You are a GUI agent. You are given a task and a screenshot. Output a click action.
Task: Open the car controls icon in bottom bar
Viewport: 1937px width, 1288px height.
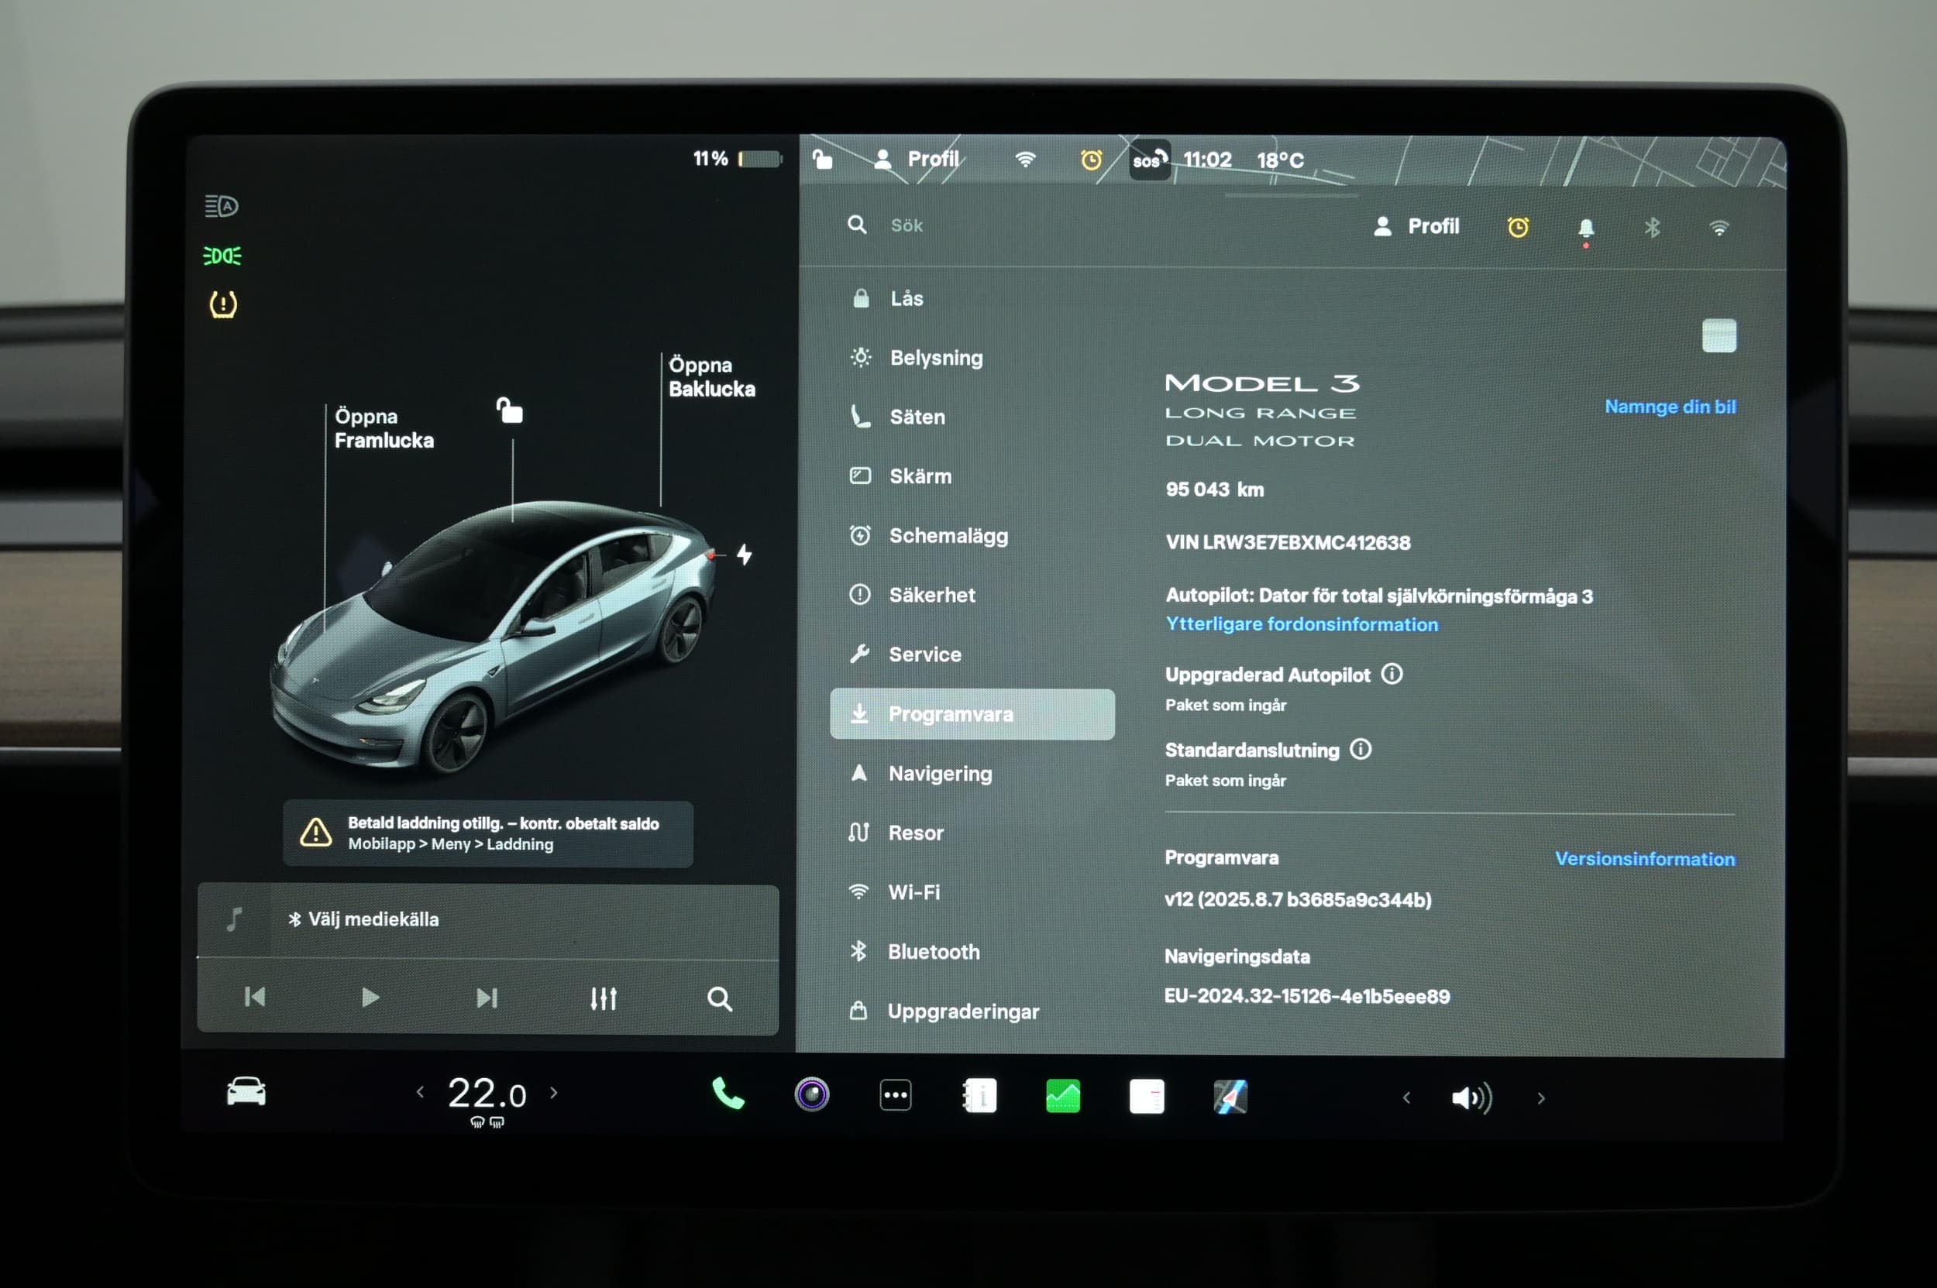[x=246, y=1093]
